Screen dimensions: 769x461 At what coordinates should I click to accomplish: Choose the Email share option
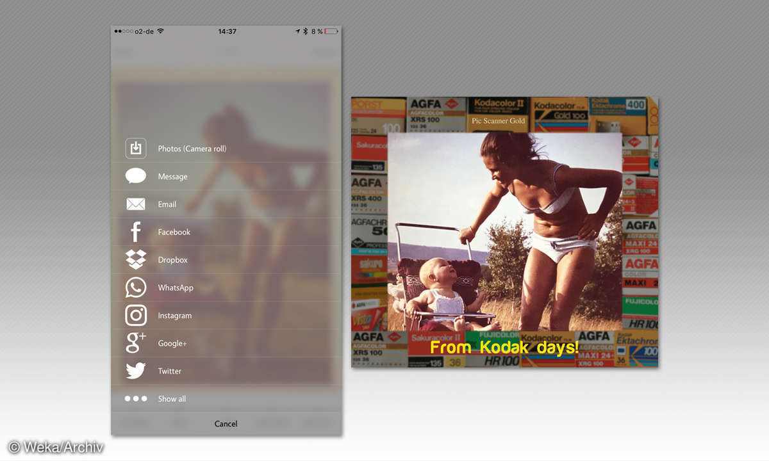167,204
